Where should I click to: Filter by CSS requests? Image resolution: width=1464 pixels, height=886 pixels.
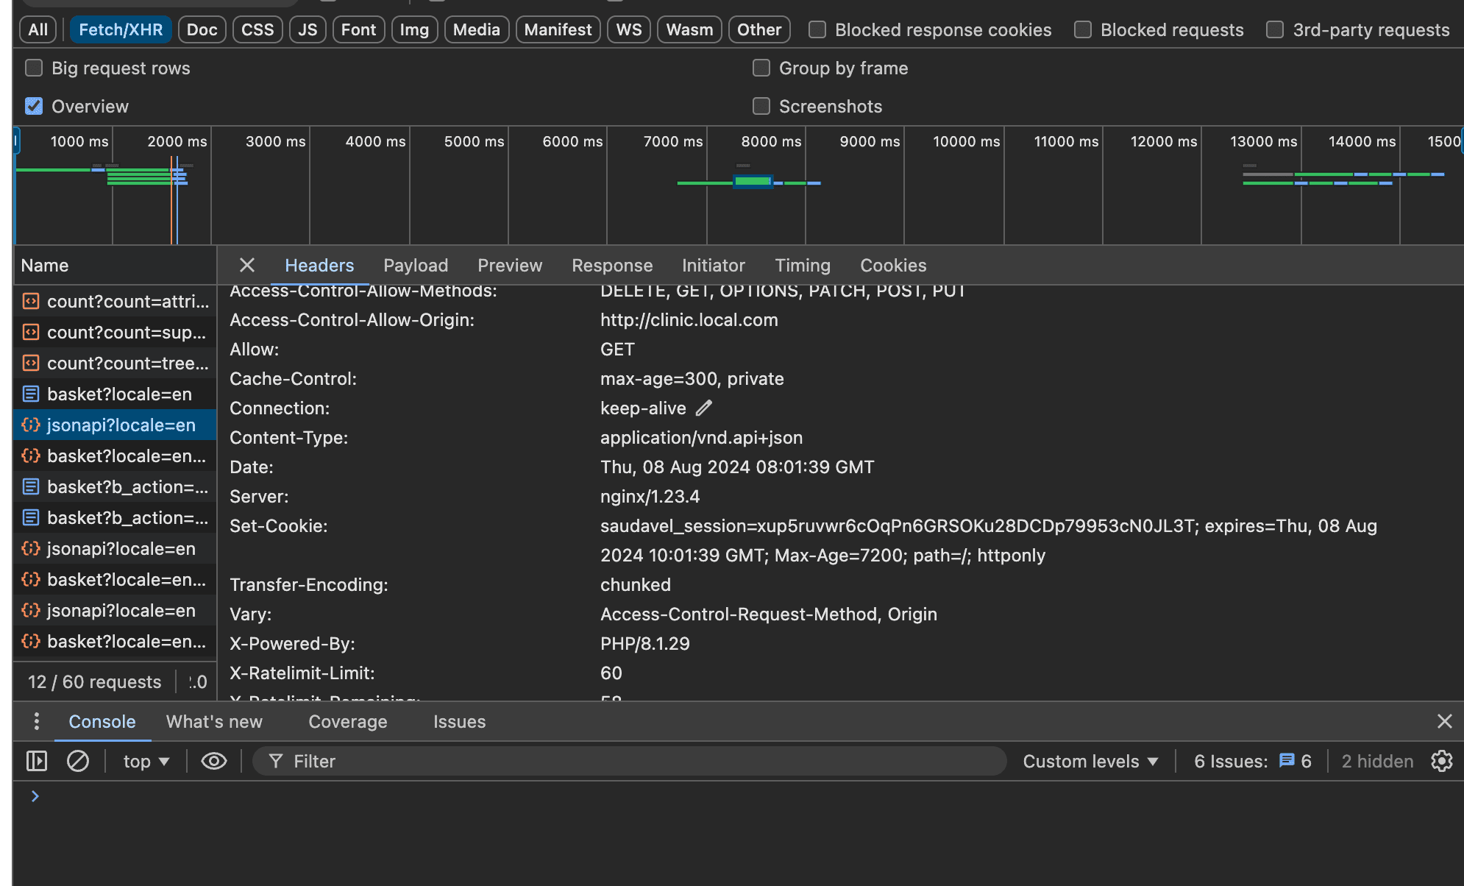coord(257,29)
